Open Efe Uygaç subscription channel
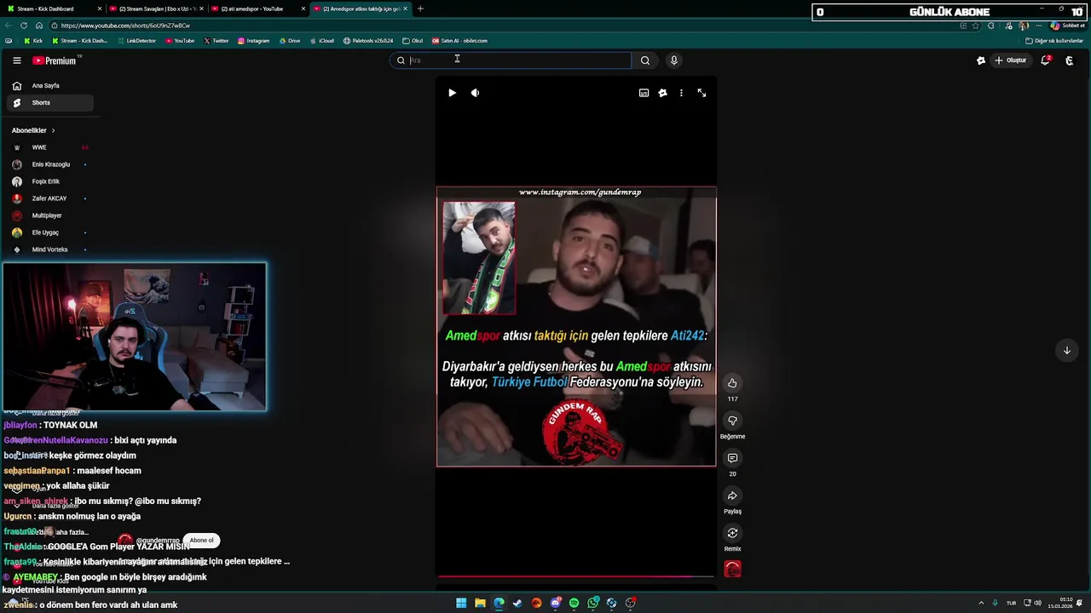 [49, 232]
